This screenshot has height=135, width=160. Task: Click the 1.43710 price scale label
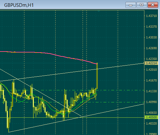(151, 16)
